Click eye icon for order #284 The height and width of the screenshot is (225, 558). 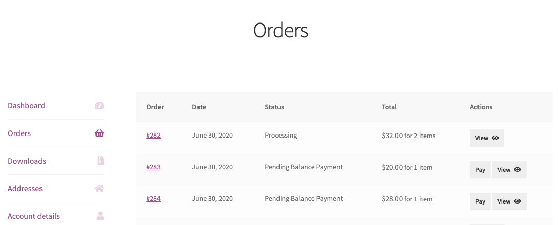coord(517,201)
